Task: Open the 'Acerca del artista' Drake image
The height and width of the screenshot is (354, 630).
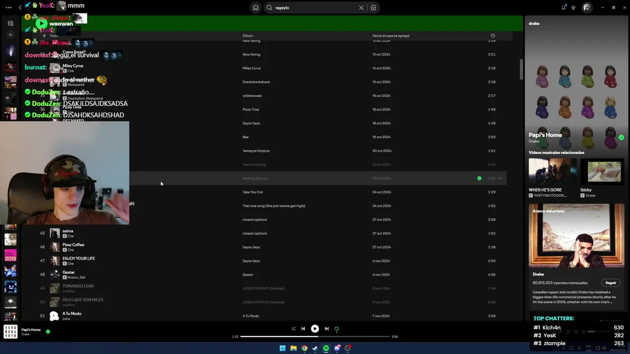Action: pos(576,236)
